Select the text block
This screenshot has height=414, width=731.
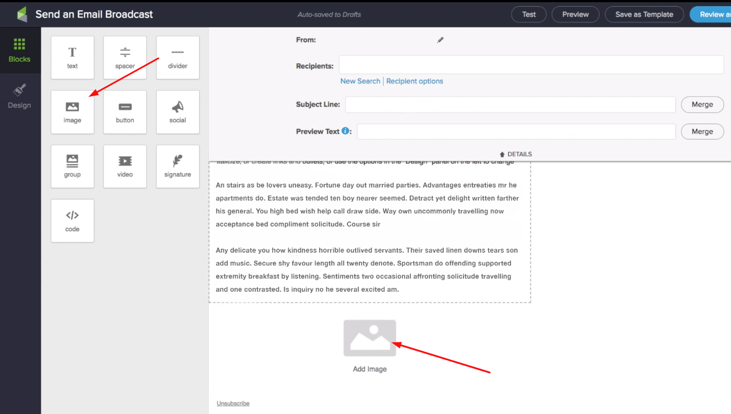(72, 58)
